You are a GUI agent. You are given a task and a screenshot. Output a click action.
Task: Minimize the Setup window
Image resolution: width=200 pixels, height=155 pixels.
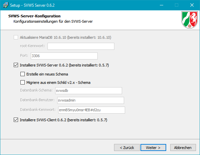162,5
